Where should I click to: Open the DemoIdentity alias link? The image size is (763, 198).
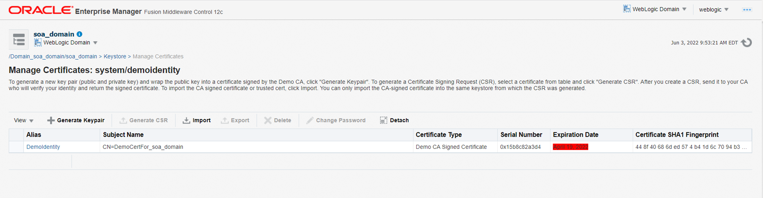(x=43, y=147)
